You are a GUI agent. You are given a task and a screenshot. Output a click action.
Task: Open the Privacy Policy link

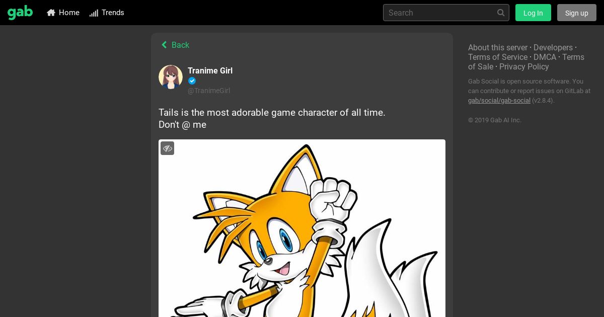pos(524,66)
